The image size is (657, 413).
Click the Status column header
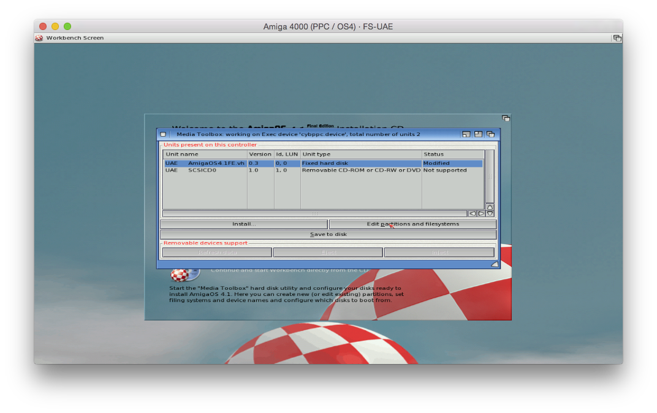(452, 154)
